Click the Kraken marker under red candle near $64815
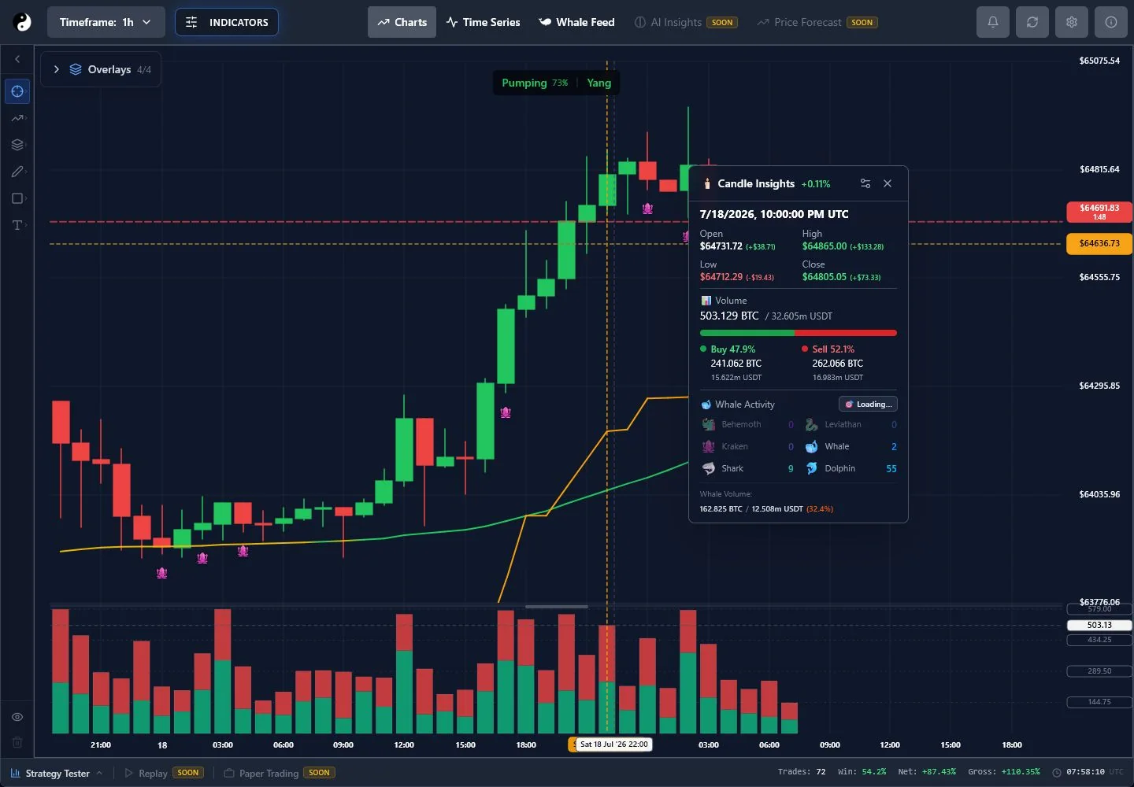 click(647, 209)
